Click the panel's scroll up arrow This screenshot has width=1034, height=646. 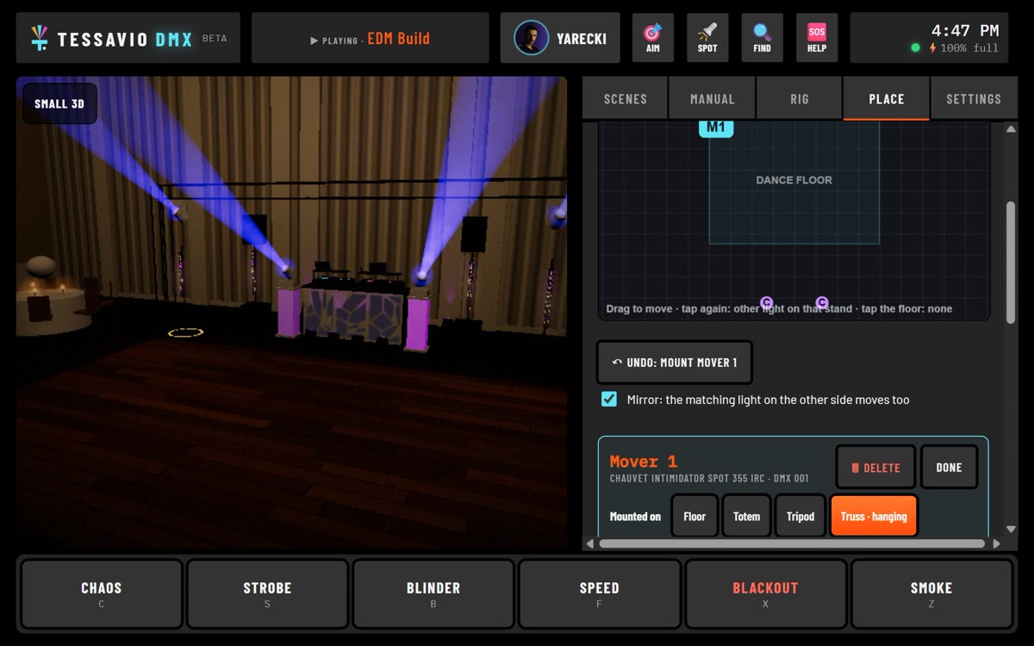(1011, 129)
